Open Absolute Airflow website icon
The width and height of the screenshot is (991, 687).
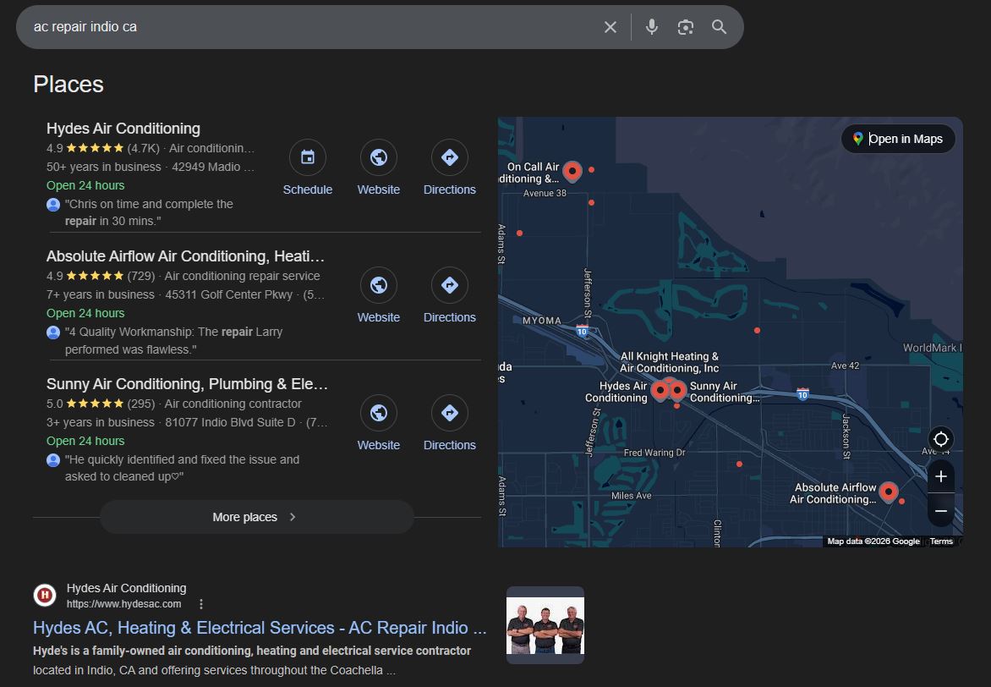[379, 286]
